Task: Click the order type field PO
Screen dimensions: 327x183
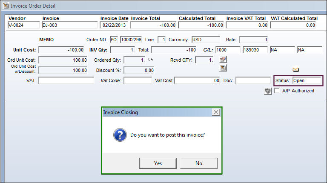Action: (114, 40)
